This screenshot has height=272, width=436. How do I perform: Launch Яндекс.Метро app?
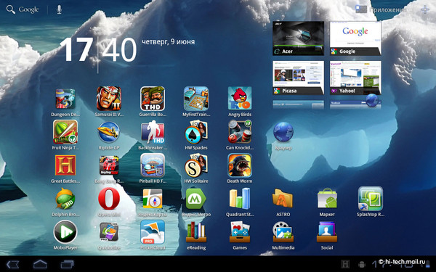(x=196, y=199)
